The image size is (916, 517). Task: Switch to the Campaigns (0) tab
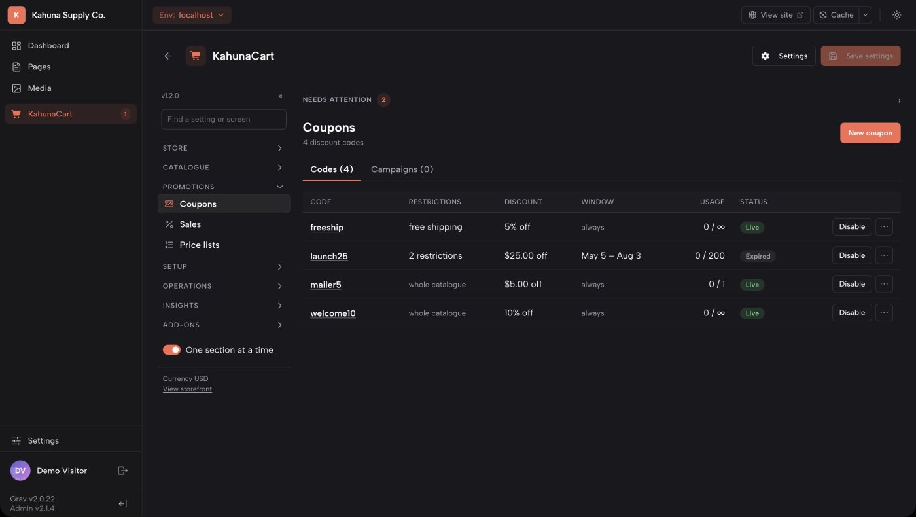(402, 169)
